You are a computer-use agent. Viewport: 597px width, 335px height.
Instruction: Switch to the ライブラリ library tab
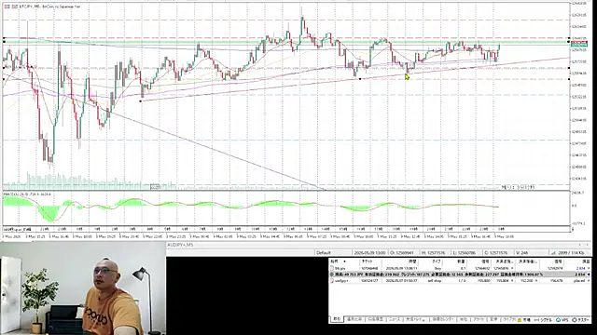coord(508,320)
